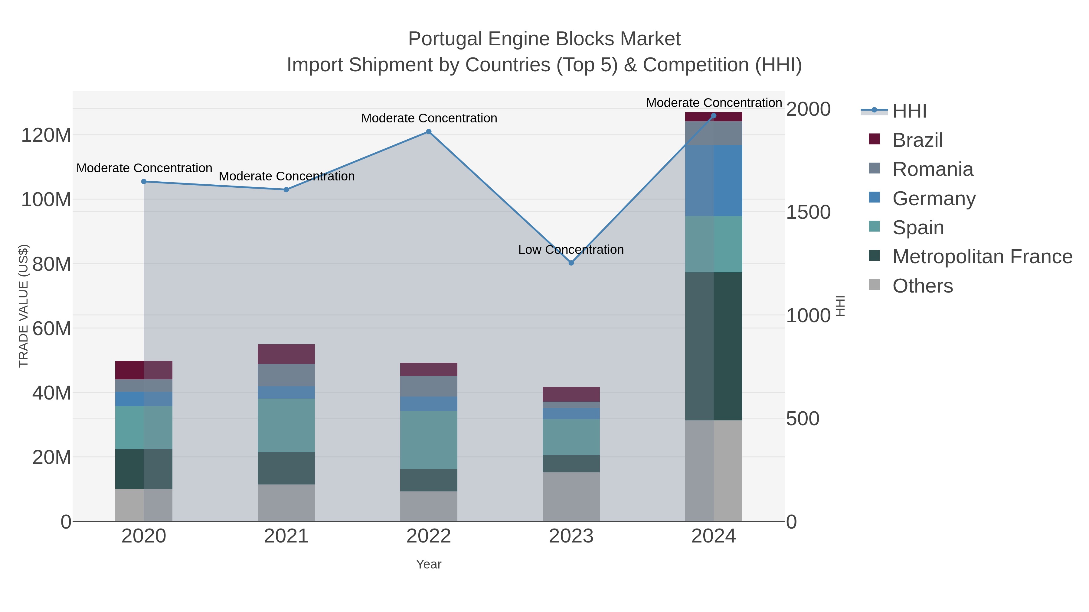Screen dimensions: 1089x612
Task: Click the 2023 Spain bar segment
Action: 571,437
